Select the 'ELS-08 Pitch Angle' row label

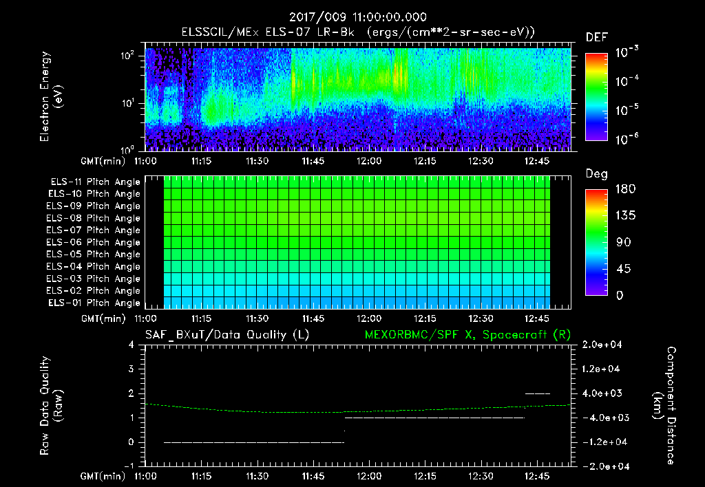[x=94, y=218]
